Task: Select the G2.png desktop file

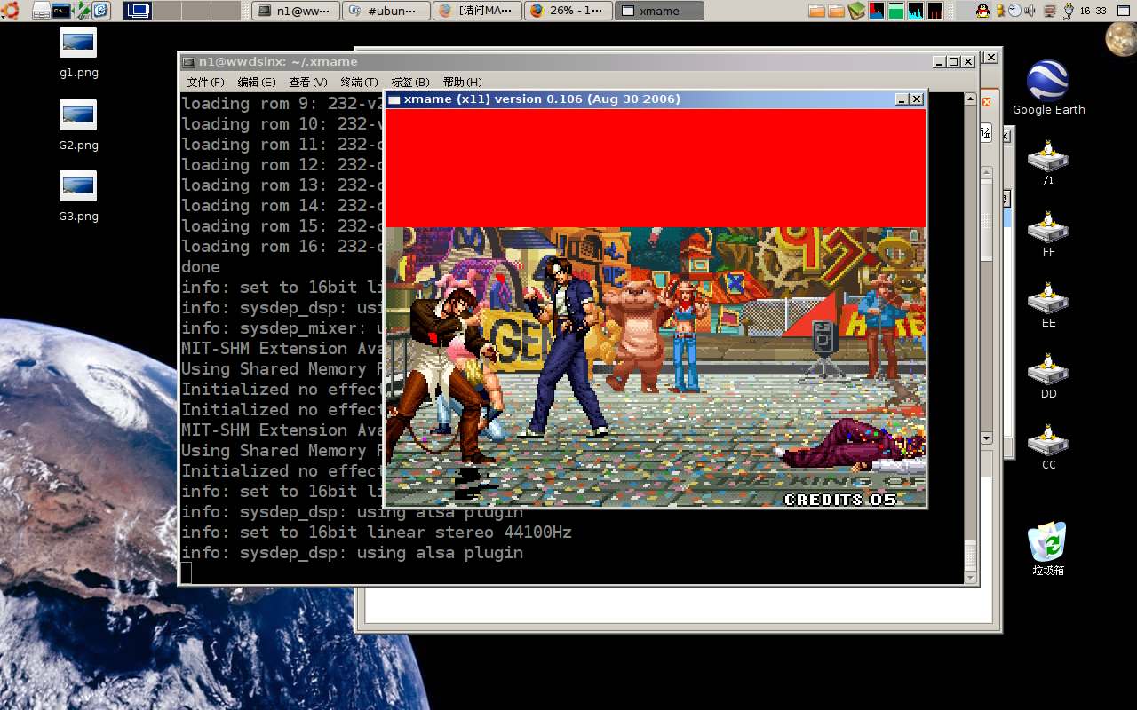Action: [x=78, y=126]
